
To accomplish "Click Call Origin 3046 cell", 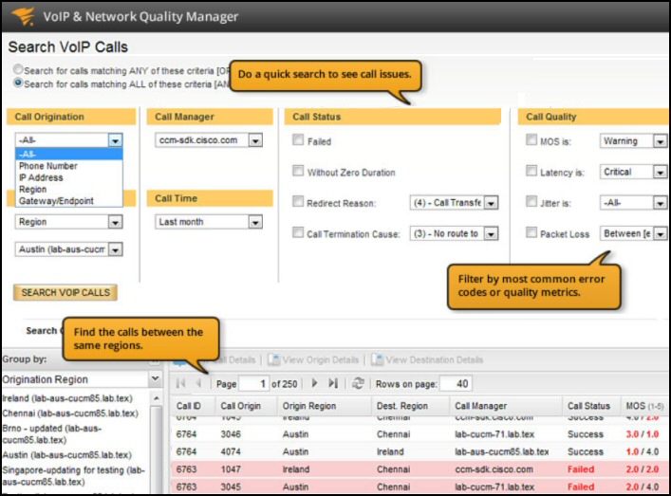I will click(231, 434).
